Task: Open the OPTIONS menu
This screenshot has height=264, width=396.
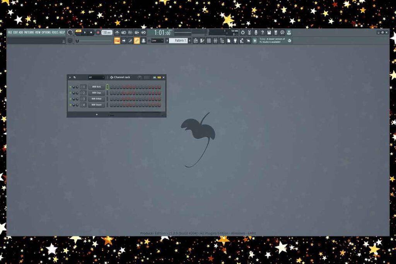Action: pos(46,32)
